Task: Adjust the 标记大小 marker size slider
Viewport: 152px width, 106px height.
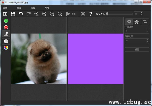Action: coord(107,14)
